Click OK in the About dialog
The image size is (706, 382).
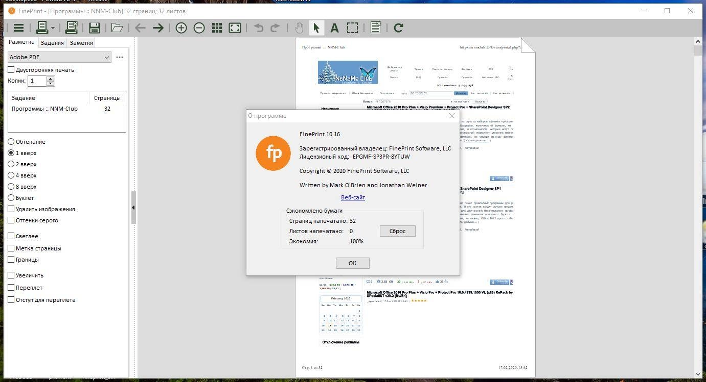(x=352, y=263)
